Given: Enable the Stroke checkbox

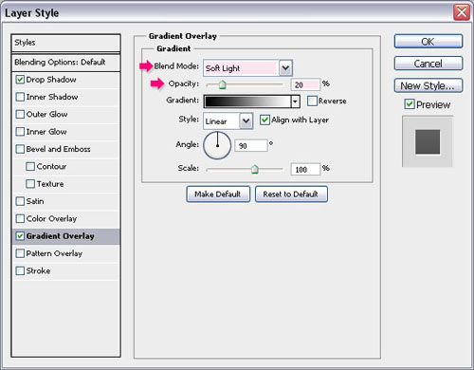Looking at the screenshot, I should click(20, 270).
